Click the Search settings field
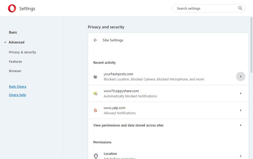This screenshot has height=159, width=253. coord(205,8)
